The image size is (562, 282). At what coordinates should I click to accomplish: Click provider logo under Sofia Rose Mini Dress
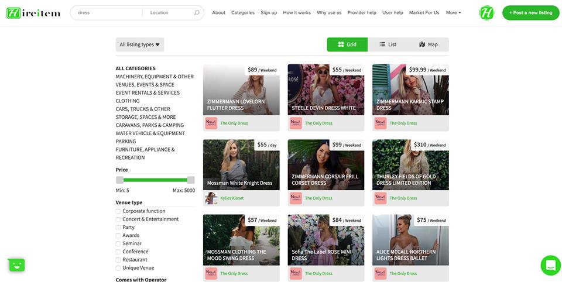pos(296,273)
